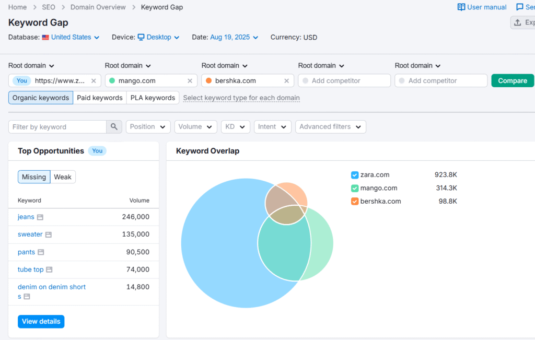Expand Root domain dropdown above mango.com
The width and height of the screenshot is (535, 340).
pyautogui.click(x=127, y=65)
